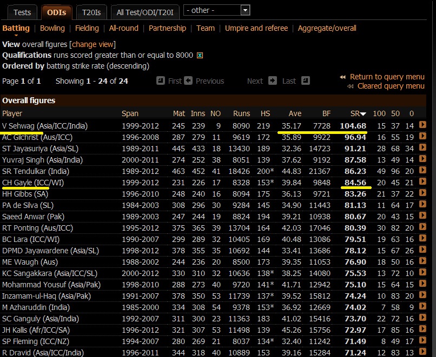Click the Last page navigation icon
The image size is (436, 357).
pyautogui.click(x=306, y=80)
